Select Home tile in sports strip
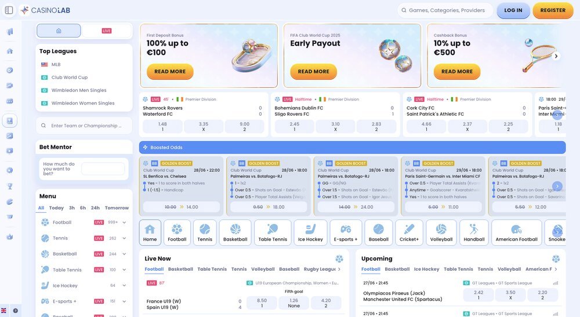The width and height of the screenshot is (580, 317). [x=150, y=233]
